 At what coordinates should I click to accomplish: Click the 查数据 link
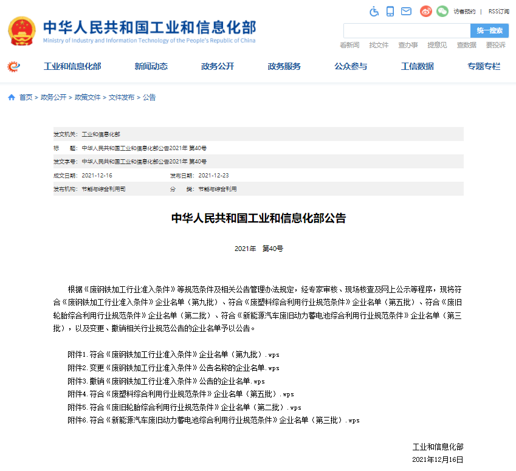point(467,44)
